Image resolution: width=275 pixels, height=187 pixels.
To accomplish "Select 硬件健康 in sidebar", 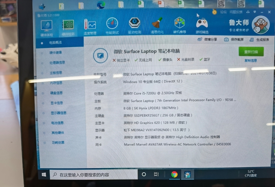I will (x=56, y=53).
